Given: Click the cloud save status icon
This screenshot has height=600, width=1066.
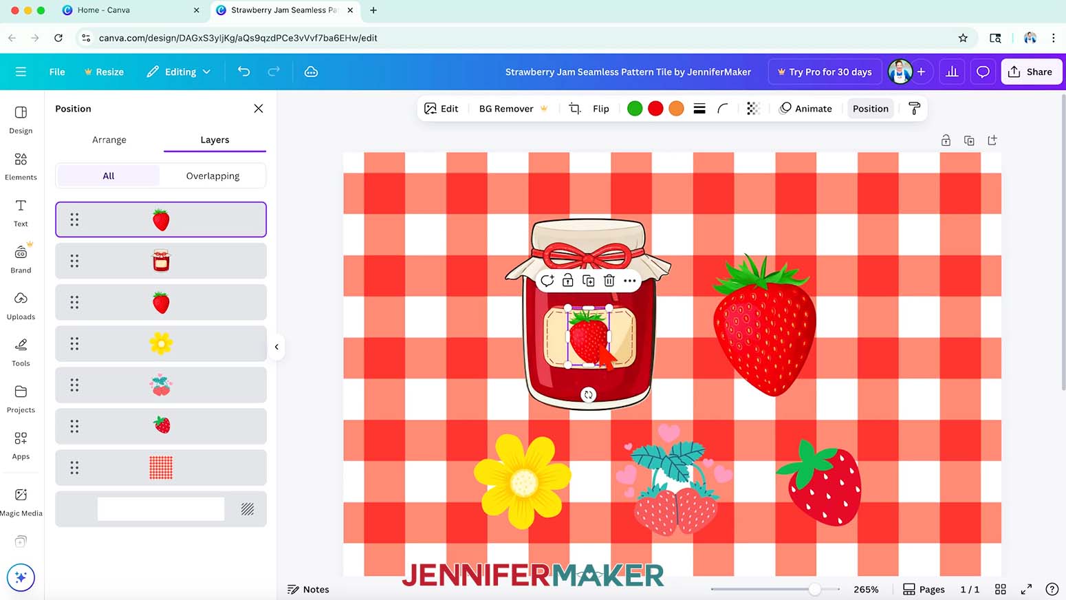Looking at the screenshot, I should (x=311, y=72).
